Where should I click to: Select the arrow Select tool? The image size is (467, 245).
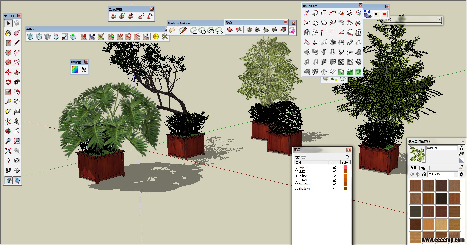(8, 23)
